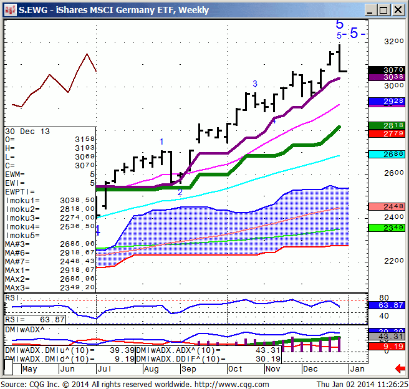Screen dimensions: 409x389
Task: Select the green 2818 price marker
Action: [x=387, y=125]
